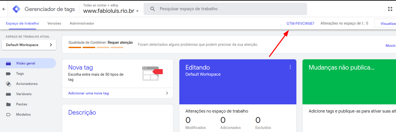The height and width of the screenshot is (132, 396).
Task: Click the Pastas folder icon
Action: pyautogui.click(x=8, y=104)
